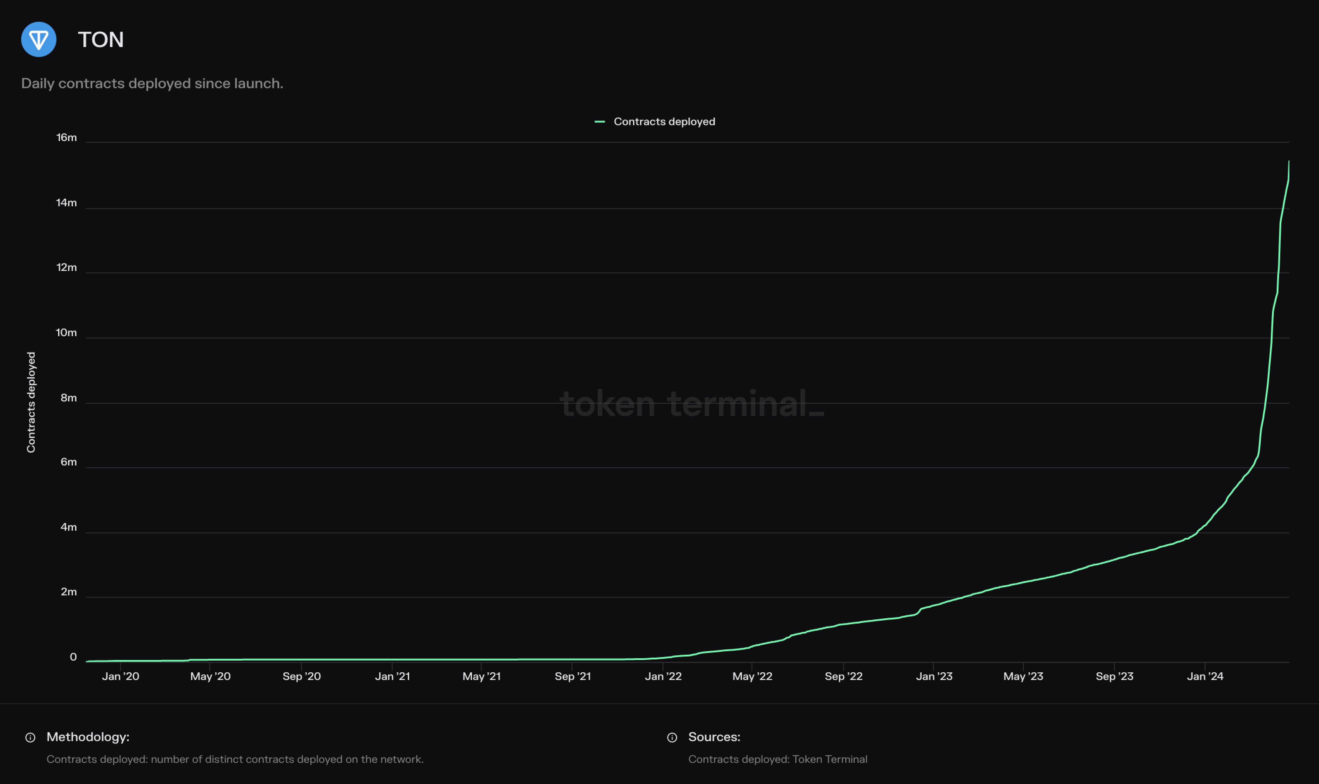This screenshot has width=1319, height=784.
Task: Click the TON title text
Action: 101,40
